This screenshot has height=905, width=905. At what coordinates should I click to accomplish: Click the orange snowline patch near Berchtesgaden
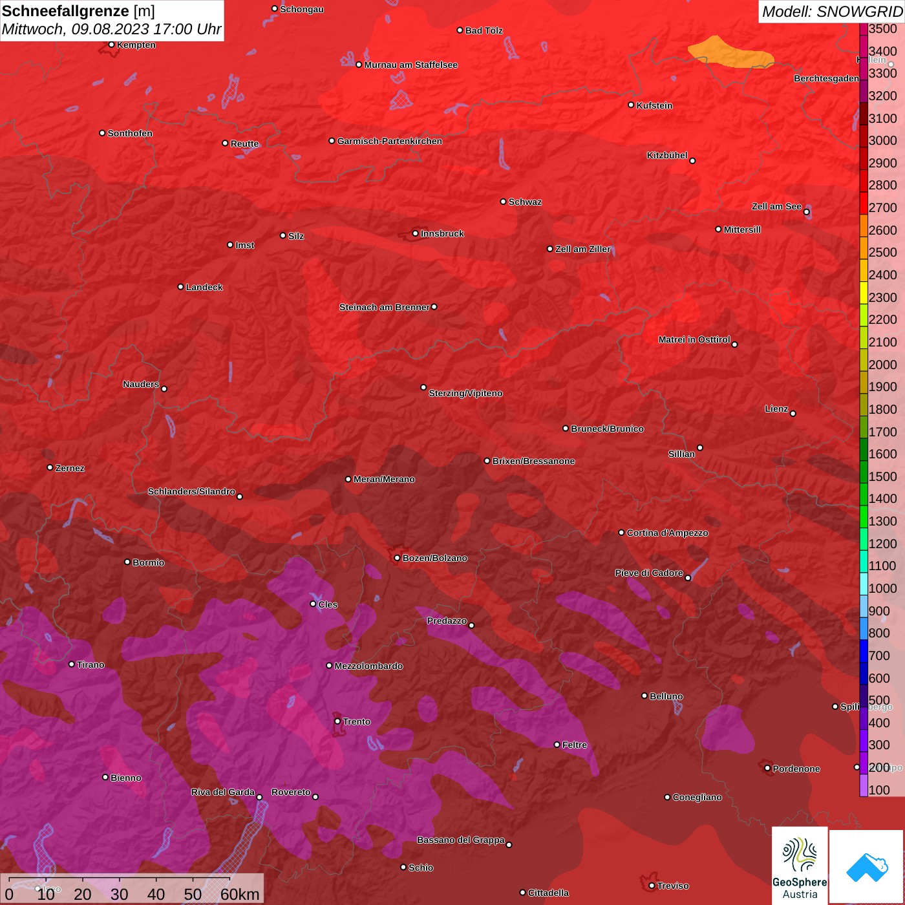(x=730, y=53)
